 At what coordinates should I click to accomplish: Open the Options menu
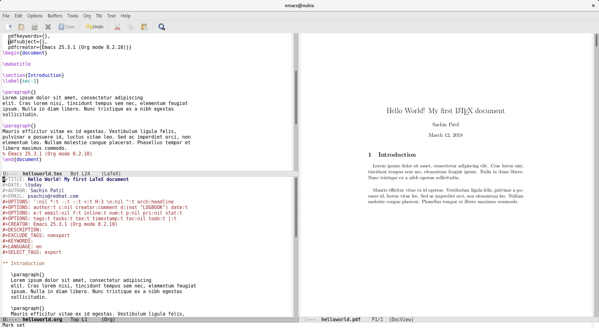pos(35,16)
